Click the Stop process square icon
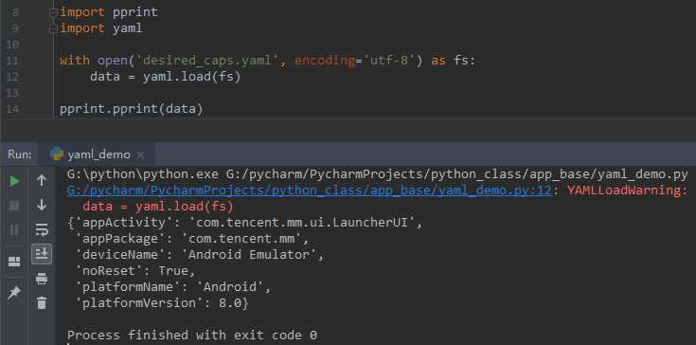Screen dimensions: 696x345 (14, 206)
